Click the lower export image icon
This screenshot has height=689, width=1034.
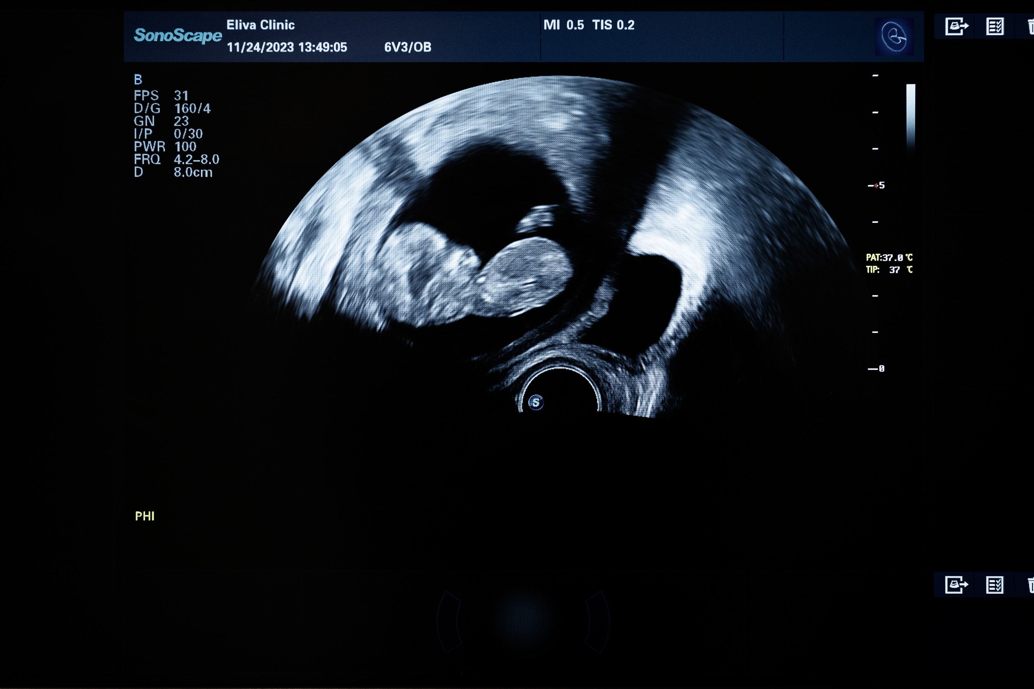point(957,584)
